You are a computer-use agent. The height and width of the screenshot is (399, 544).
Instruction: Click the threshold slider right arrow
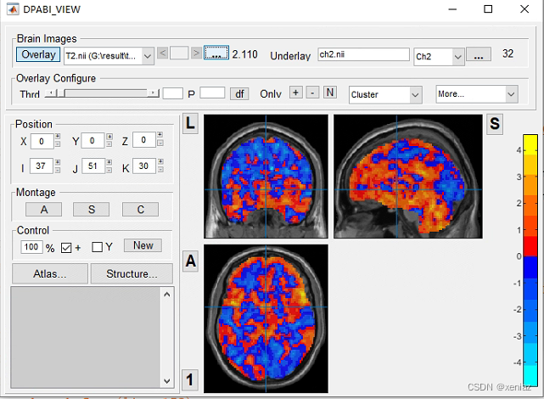click(x=153, y=93)
